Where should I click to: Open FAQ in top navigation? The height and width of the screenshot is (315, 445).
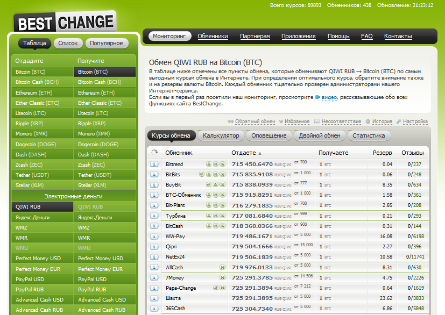(366, 37)
